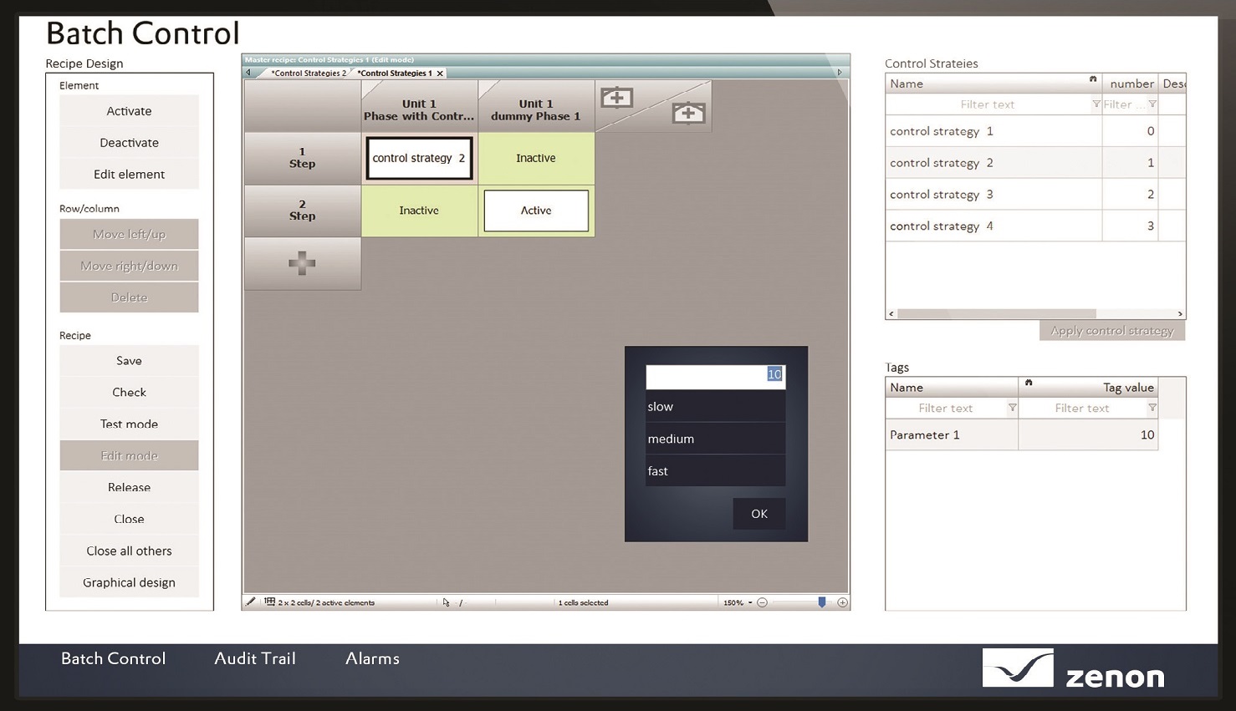The image size is (1236, 711).
Task: Click zoom out minus icon in status bar
Action: click(762, 602)
